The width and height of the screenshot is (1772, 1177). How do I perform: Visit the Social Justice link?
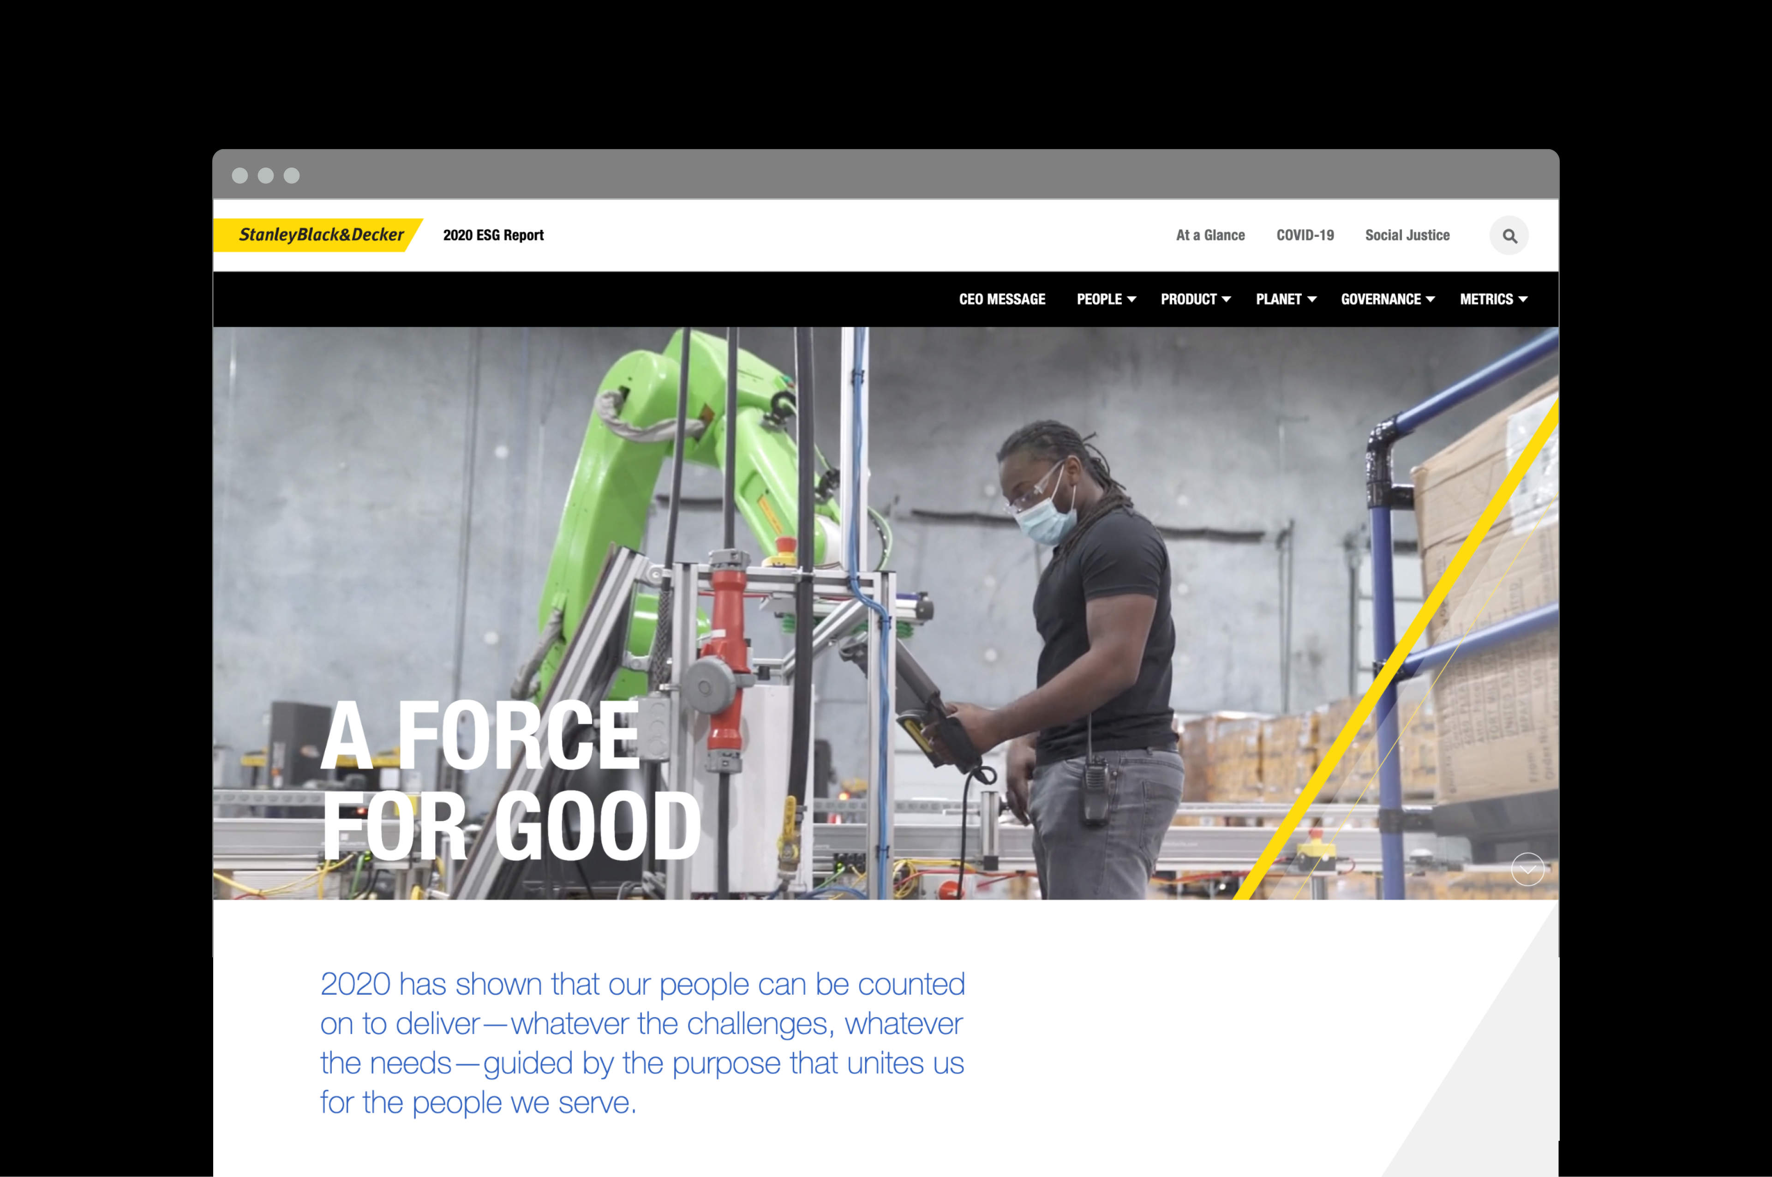click(1407, 235)
